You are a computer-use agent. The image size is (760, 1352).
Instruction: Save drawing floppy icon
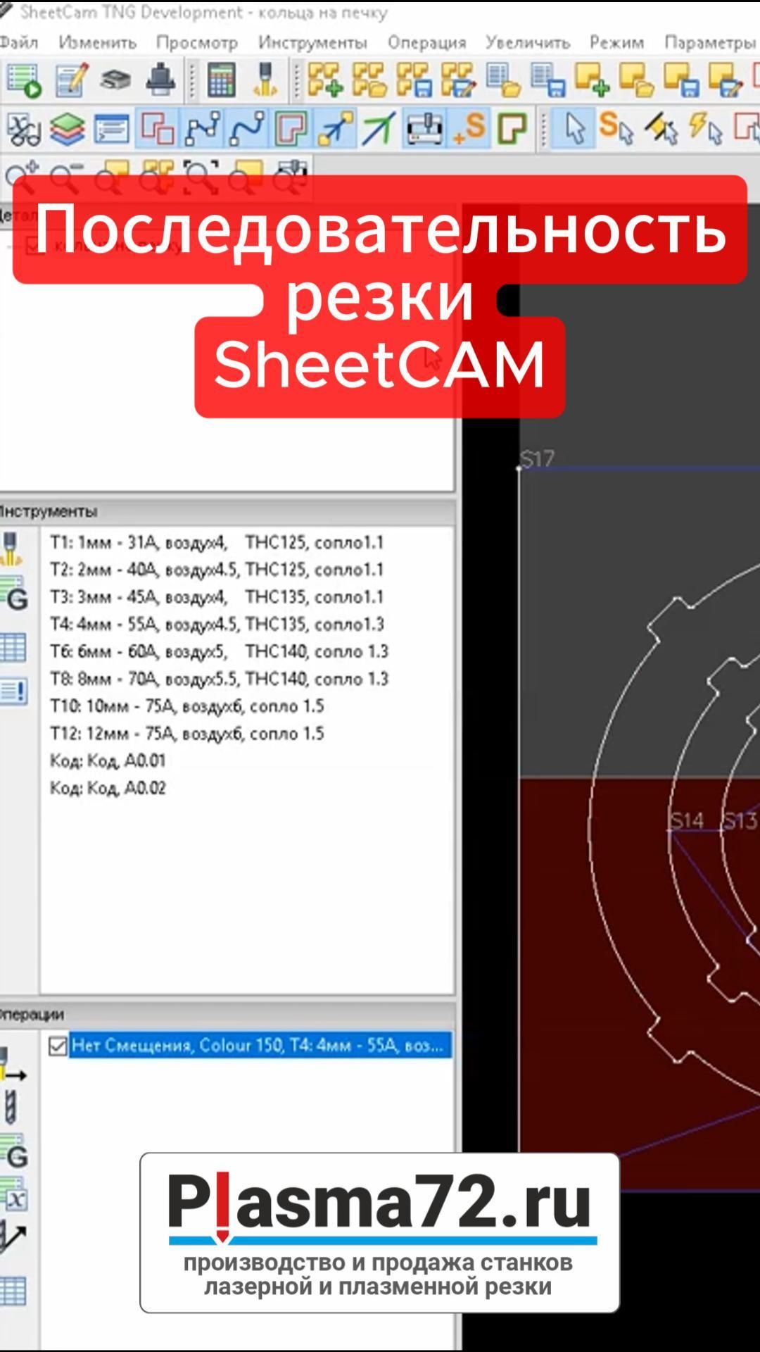click(548, 81)
